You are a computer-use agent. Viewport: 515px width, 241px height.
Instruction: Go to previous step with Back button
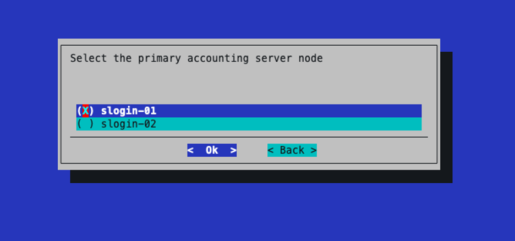pos(292,150)
